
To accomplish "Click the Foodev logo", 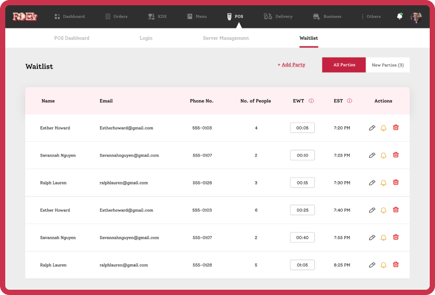I will pos(24,16).
